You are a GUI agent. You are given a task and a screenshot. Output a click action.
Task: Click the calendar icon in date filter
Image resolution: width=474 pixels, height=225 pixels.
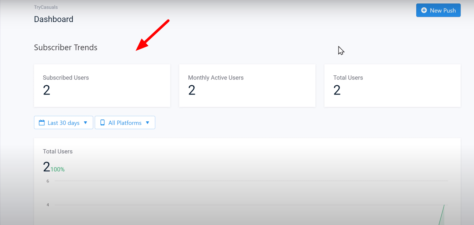tap(42, 123)
